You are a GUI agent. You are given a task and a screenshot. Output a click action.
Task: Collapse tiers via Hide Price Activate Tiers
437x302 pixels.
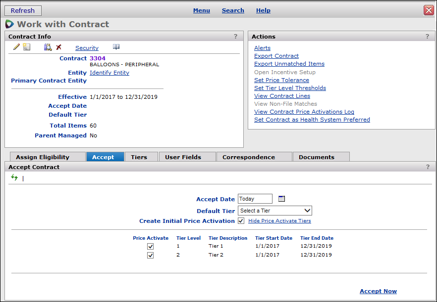tap(279, 221)
